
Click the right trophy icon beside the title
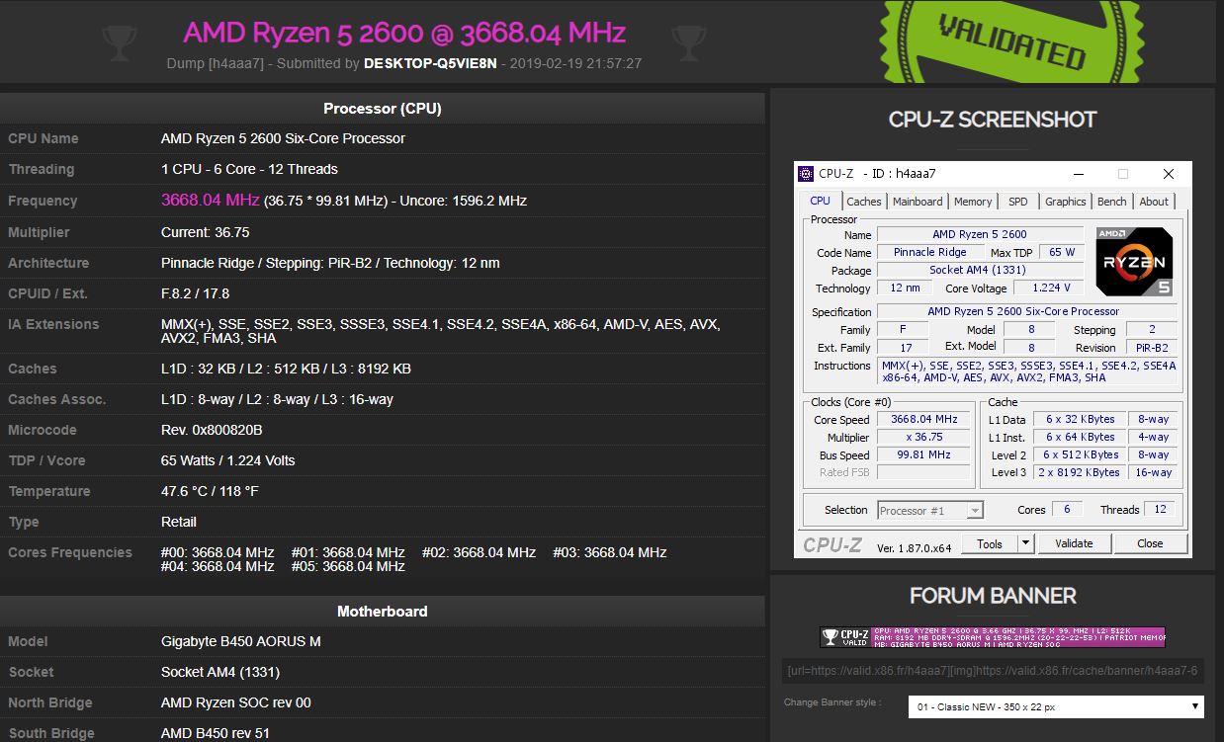coord(687,39)
